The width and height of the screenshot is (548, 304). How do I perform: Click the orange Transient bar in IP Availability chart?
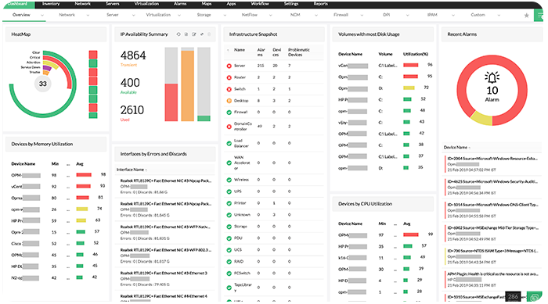[x=187, y=86]
